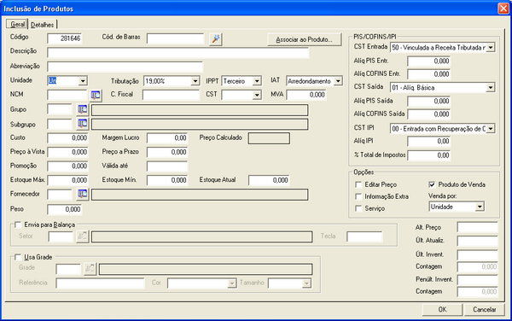Enable the Editar Preço checkbox
This screenshot has height=321, width=512.
tap(358, 184)
